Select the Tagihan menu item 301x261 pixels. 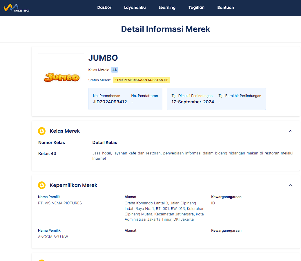pyautogui.click(x=196, y=8)
